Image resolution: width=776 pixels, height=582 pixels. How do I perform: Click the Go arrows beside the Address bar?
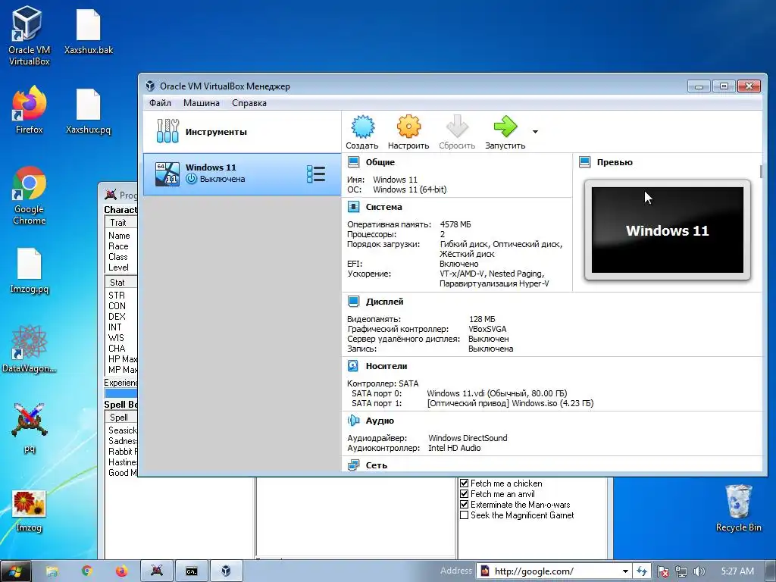tap(641, 571)
